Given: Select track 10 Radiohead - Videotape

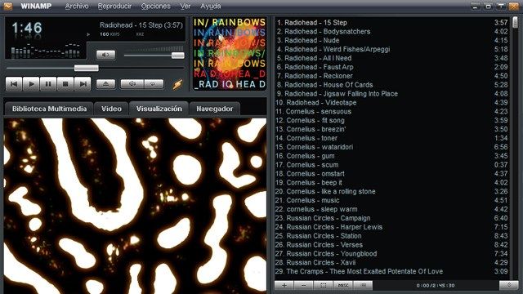Looking at the screenshot, I should coord(392,103).
